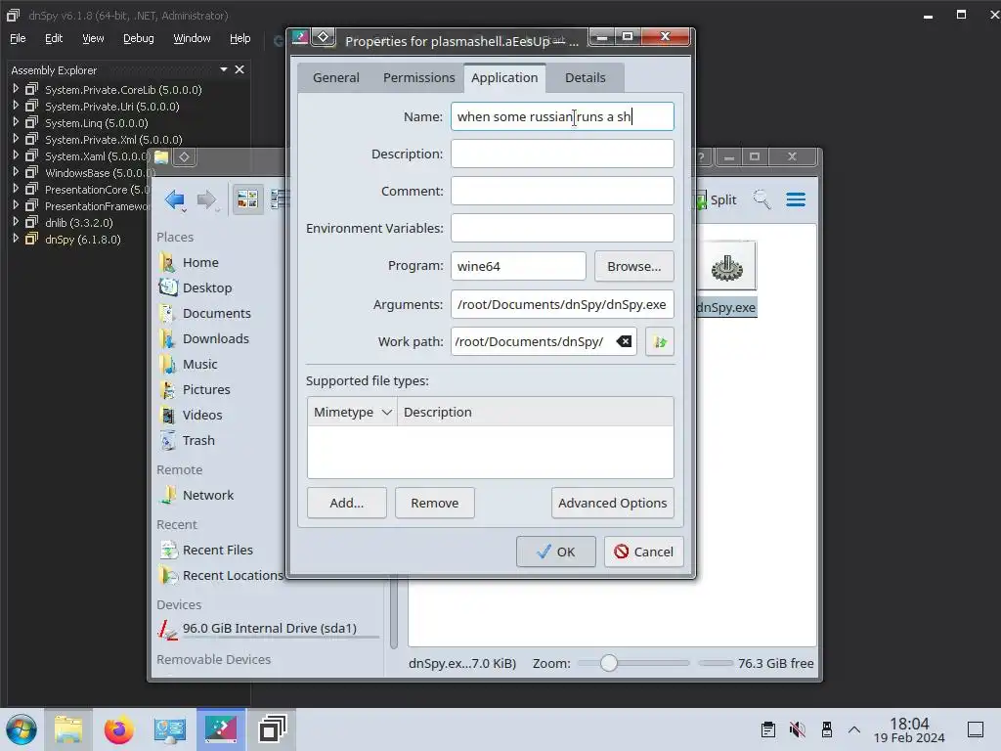
Task: Open dnSpy File menu
Action: (x=18, y=38)
